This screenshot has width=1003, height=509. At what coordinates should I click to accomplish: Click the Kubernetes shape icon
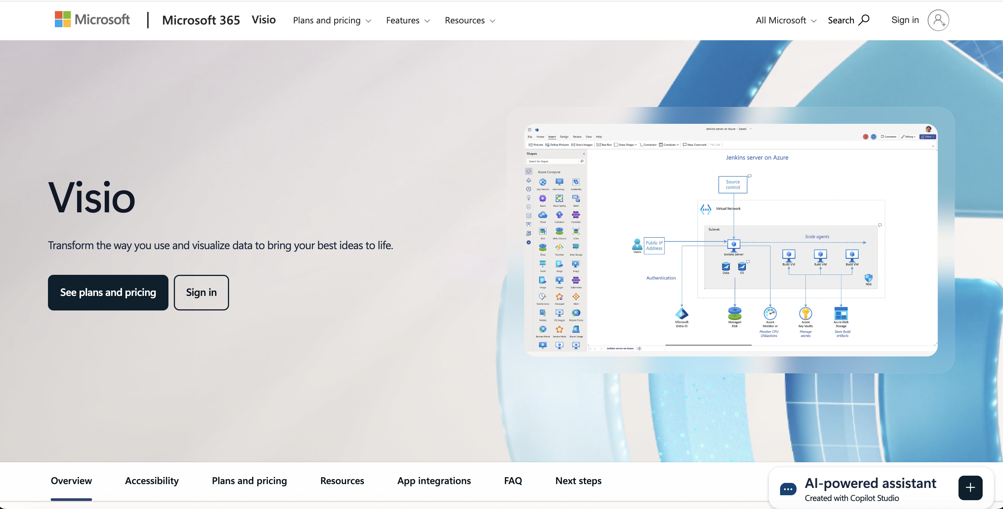click(576, 280)
